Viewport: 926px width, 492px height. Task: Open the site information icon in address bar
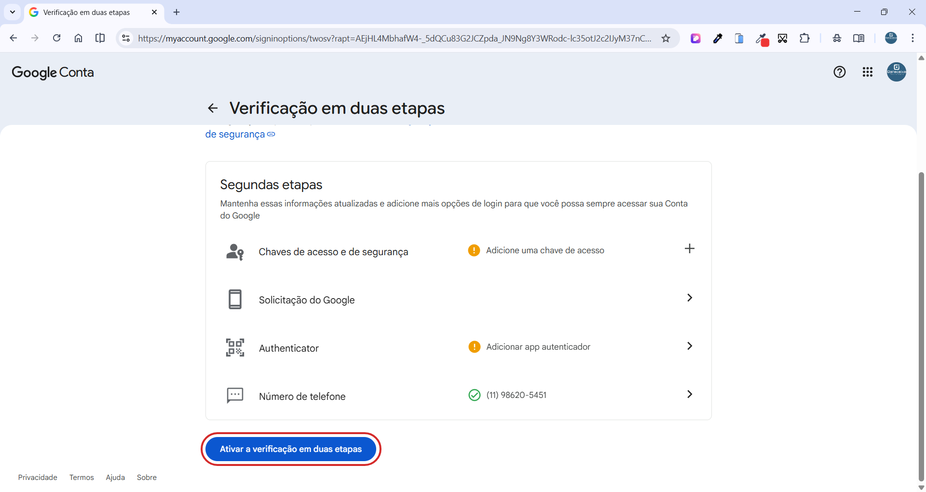pos(126,38)
